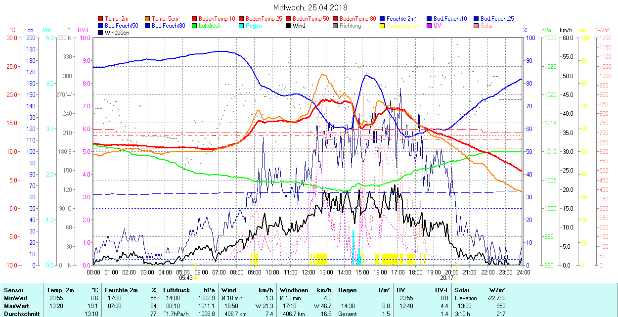
Task: Click the red Temp. 2m legend swatch
Action: (101, 19)
